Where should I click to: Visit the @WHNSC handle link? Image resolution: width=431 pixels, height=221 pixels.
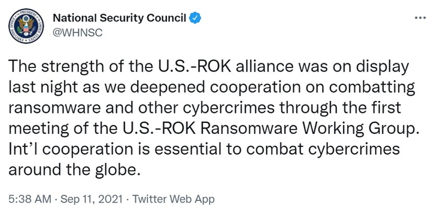click(77, 33)
